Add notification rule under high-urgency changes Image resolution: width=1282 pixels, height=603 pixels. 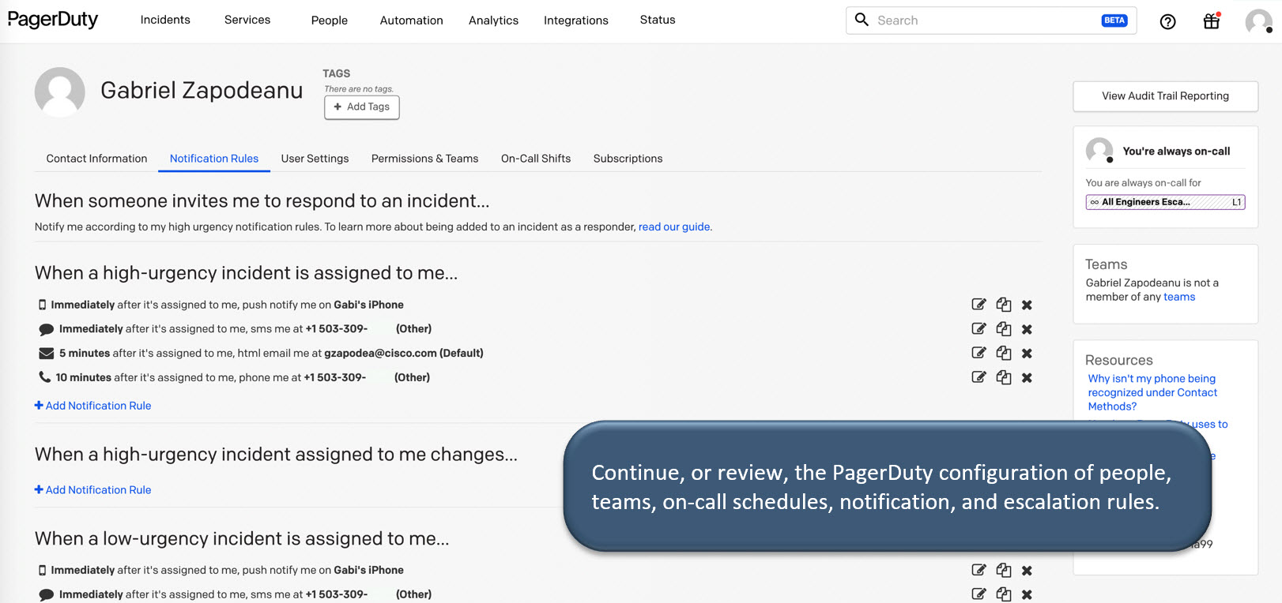pyautogui.click(x=92, y=490)
